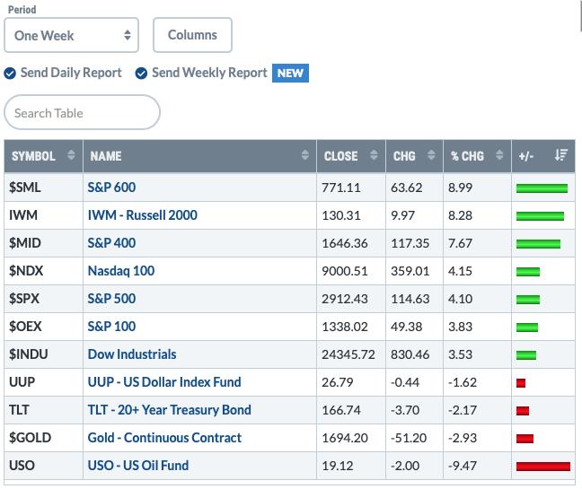Click the $NDX symbol cell
This screenshot has height=489, width=582.
coord(43,271)
